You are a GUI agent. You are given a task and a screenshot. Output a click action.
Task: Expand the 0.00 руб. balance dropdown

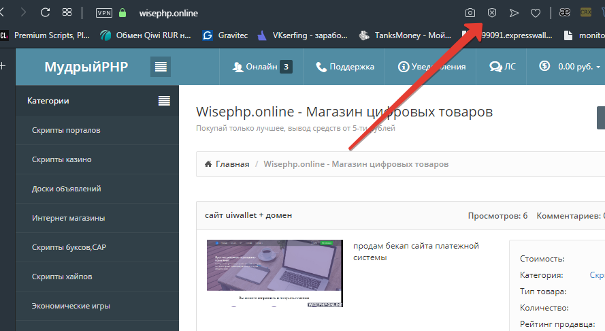[570, 67]
